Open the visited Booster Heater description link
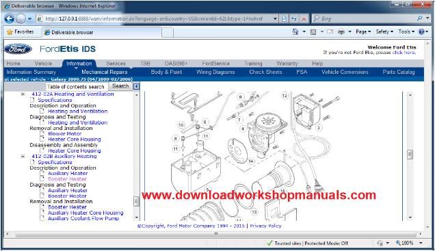The image size is (435, 251). click(68, 179)
